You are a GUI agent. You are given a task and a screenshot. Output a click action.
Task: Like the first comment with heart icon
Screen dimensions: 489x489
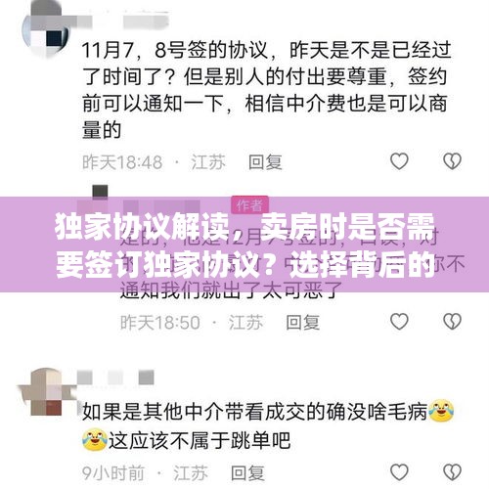[399, 161]
